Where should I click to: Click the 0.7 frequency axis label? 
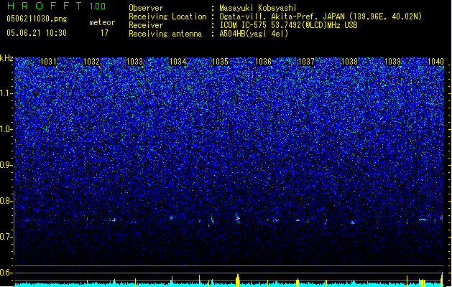6,237
